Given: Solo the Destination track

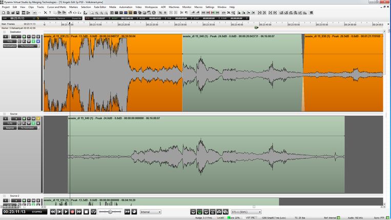Looking at the screenshot, I should tap(38, 36).
